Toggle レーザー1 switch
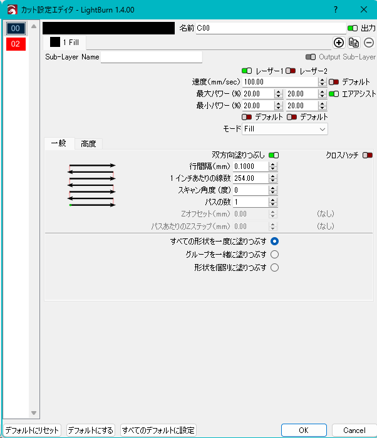Image resolution: width=377 pixels, height=438 pixels. click(247, 71)
